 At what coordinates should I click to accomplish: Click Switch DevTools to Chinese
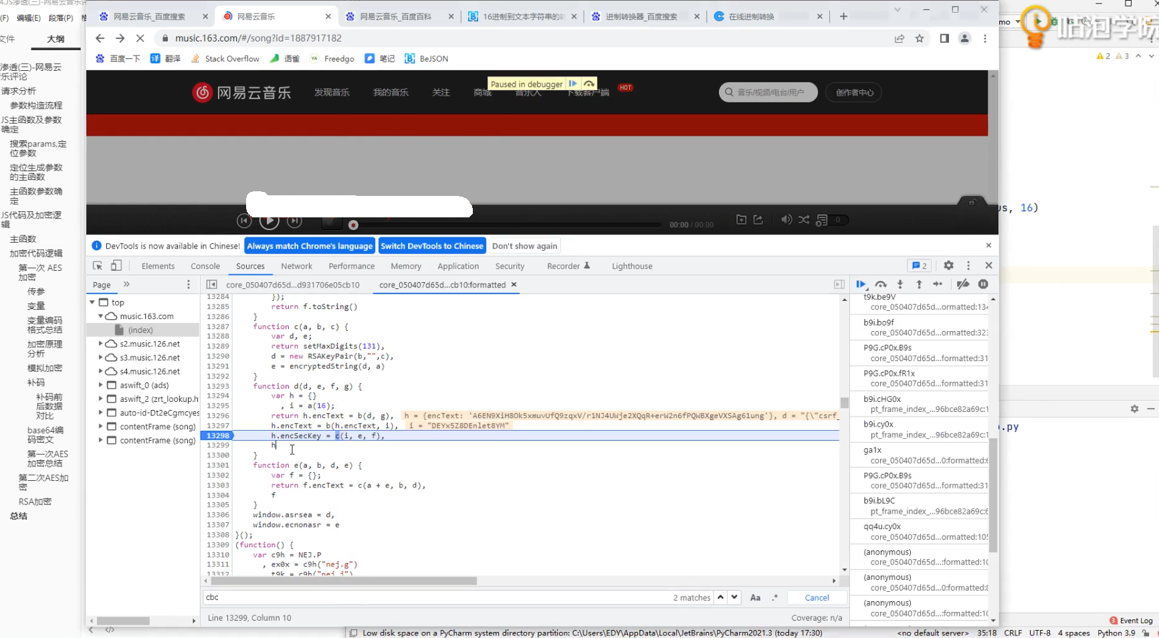point(432,246)
